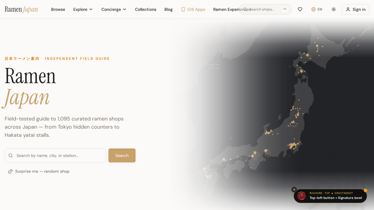Open the Collections page
374x210 pixels.
point(145,9)
